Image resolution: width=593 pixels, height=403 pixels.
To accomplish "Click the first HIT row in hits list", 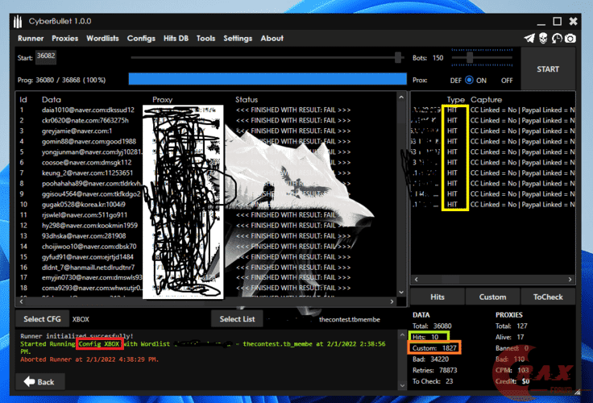I will (x=493, y=110).
